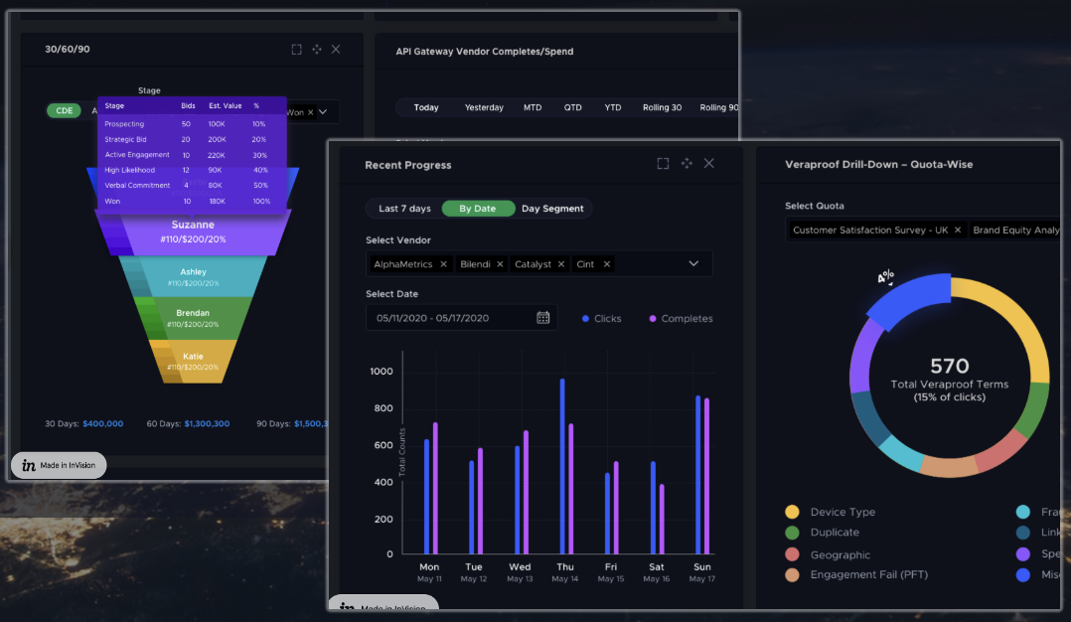Click the CDE green button
The width and height of the screenshot is (1071, 622).
point(65,110)
